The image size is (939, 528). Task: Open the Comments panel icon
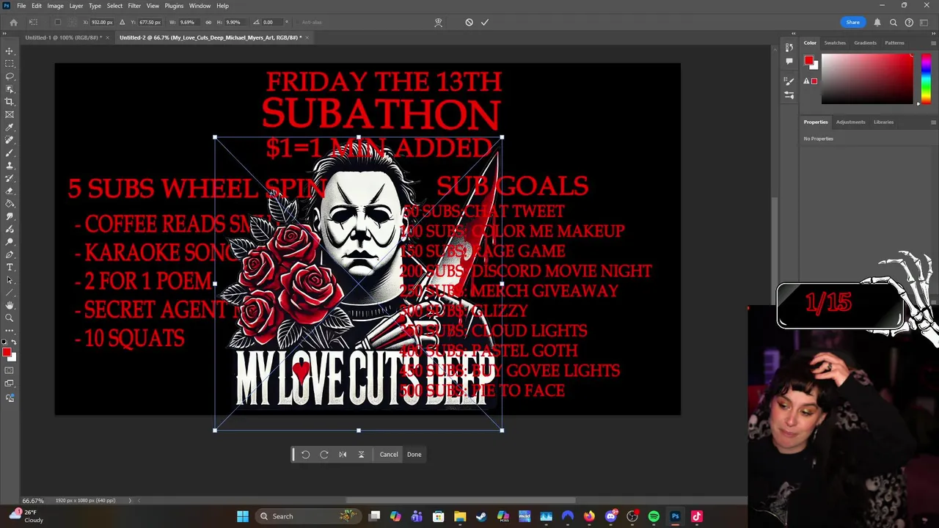coord(789,62)
